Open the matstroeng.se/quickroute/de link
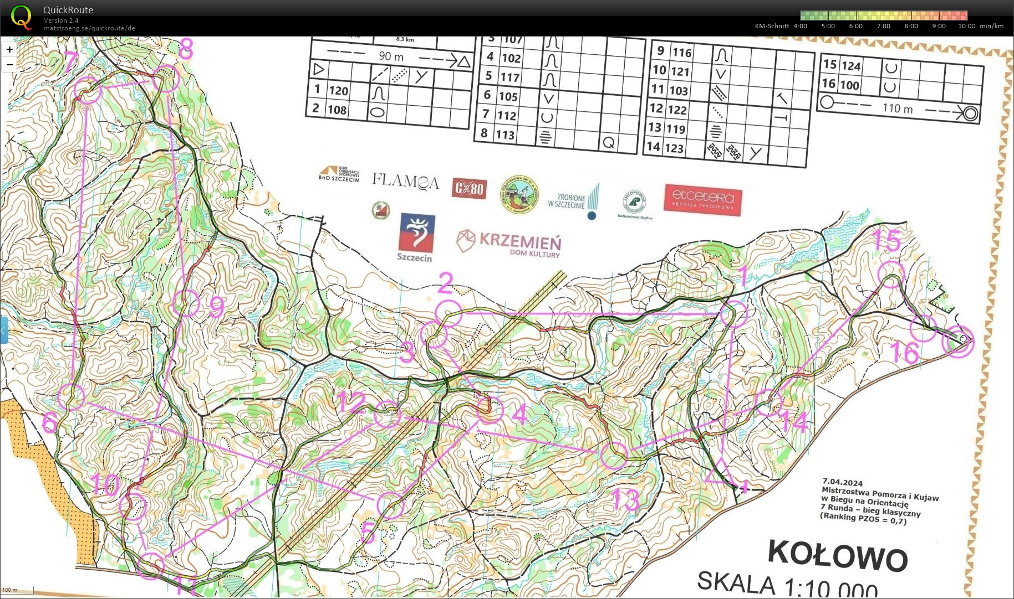Image resolution: width=1014 pixels, height=599 pixels. coord(89,28)
